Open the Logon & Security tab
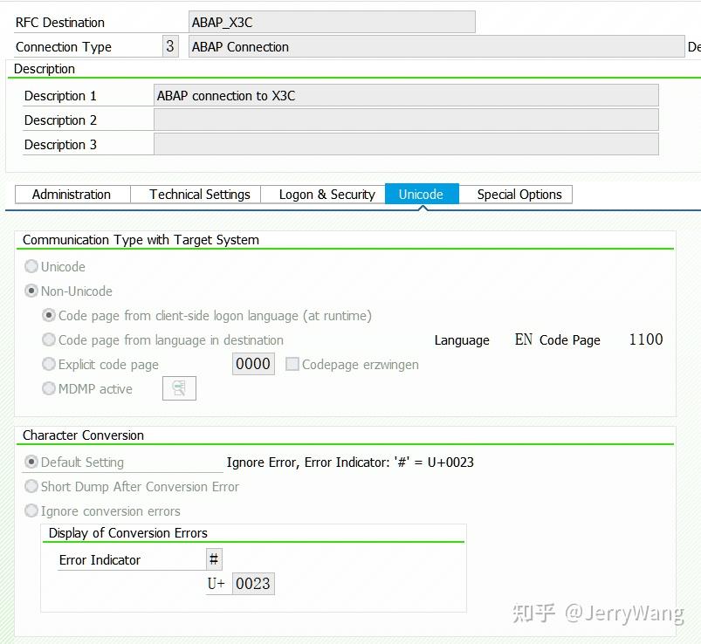The height and width of the screenshot is (644, 701). coord(324,195)
